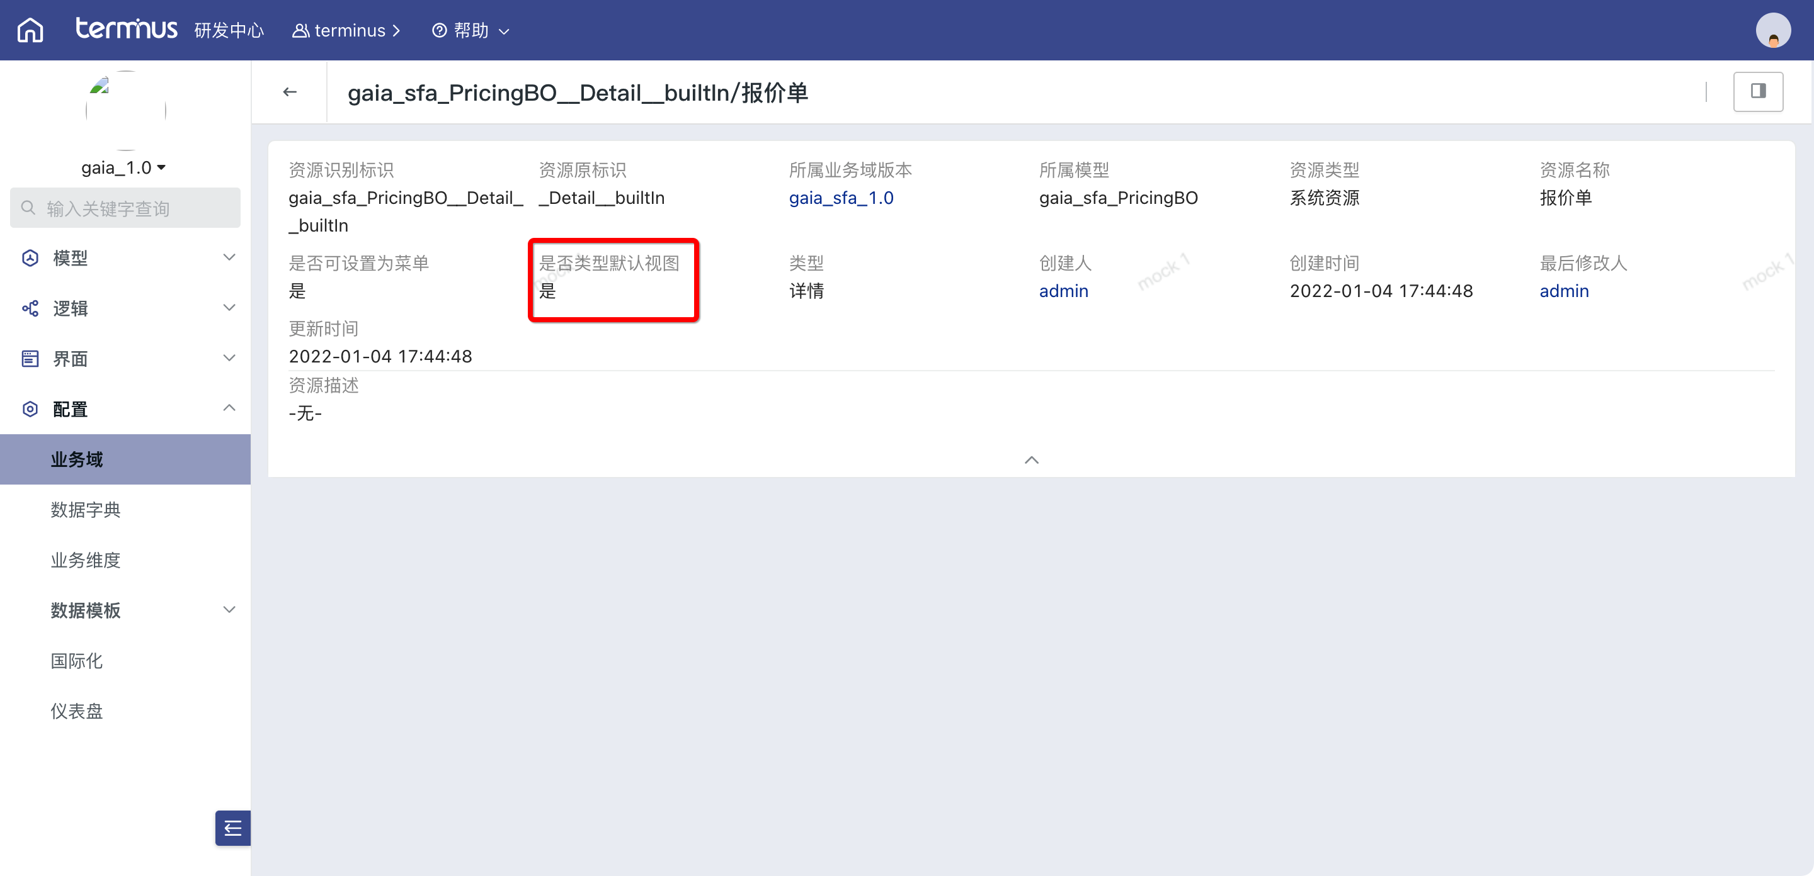Expand the 数据模板 submenu chevron
Screen dimensions: 1814x876
229,609
